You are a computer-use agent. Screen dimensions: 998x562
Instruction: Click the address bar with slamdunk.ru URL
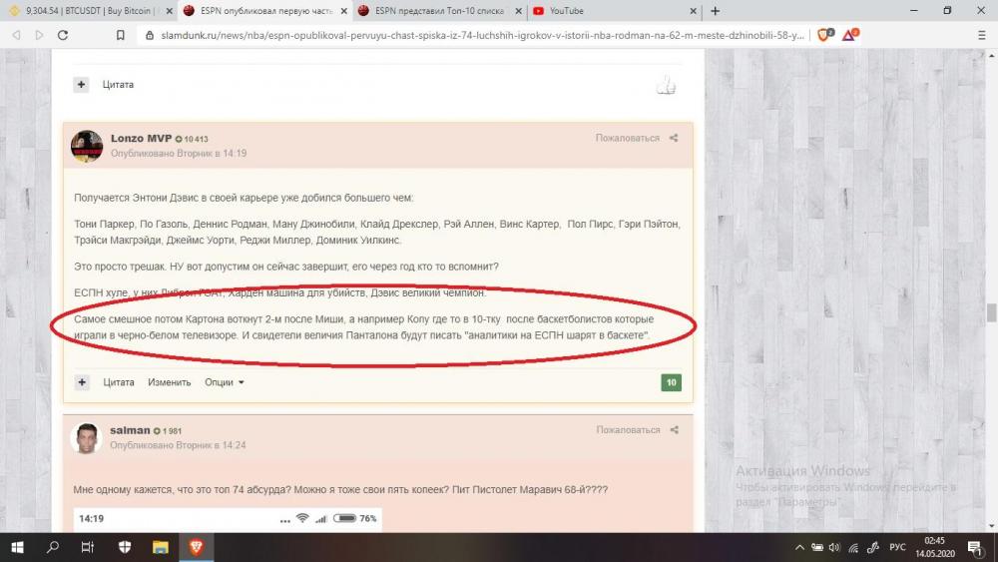click(469, 34)
